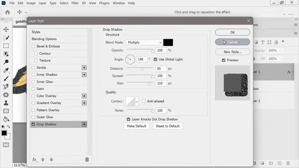Select the Rectangle shape tool
The image size is (299, 168).
[6, 111]
